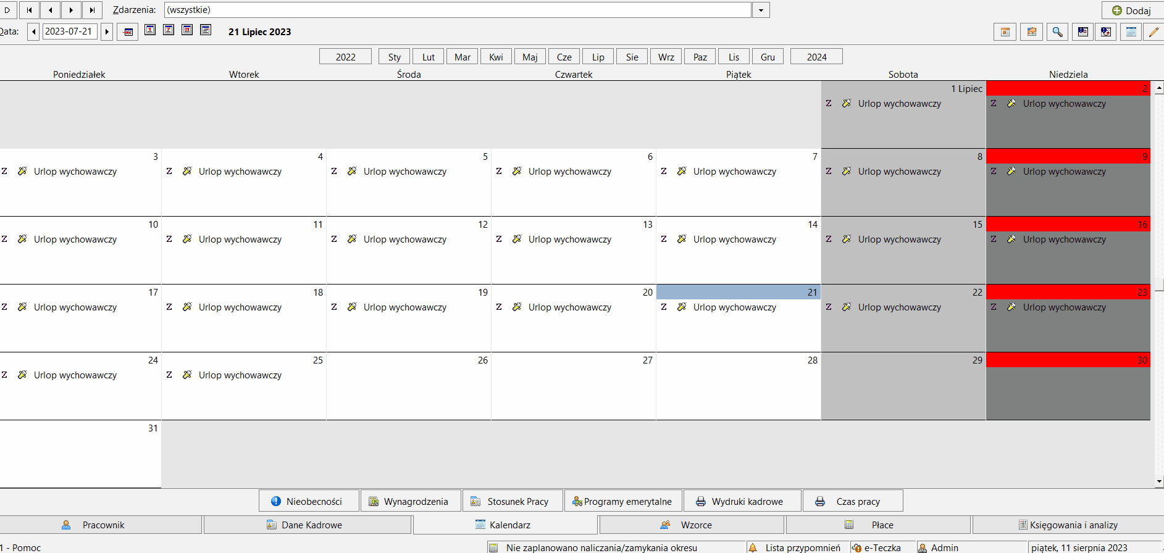Select month Kwi
This screenshot has height=553, width=1164.
coord(496,57)
